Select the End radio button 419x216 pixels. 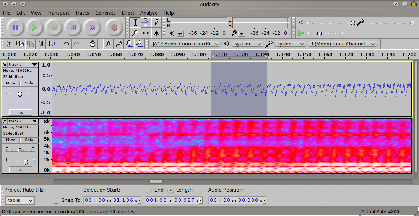[149, 190]
